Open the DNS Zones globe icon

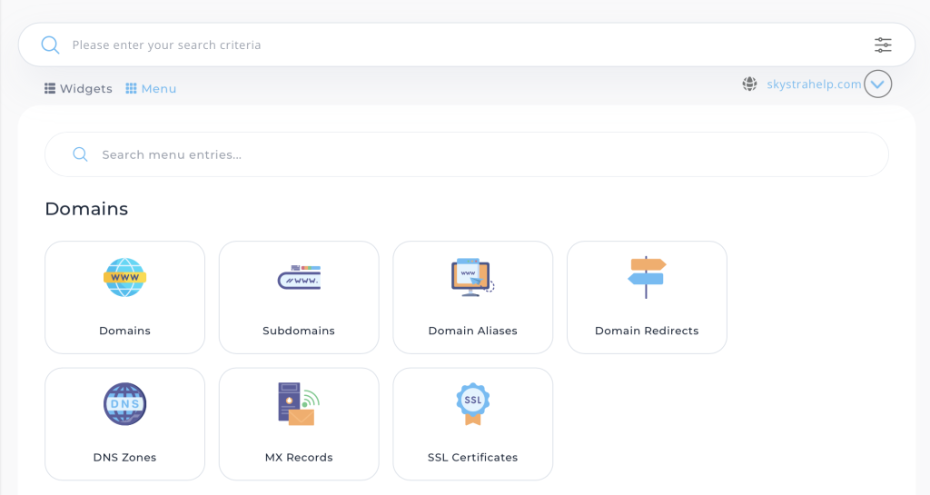pos(124,404)
